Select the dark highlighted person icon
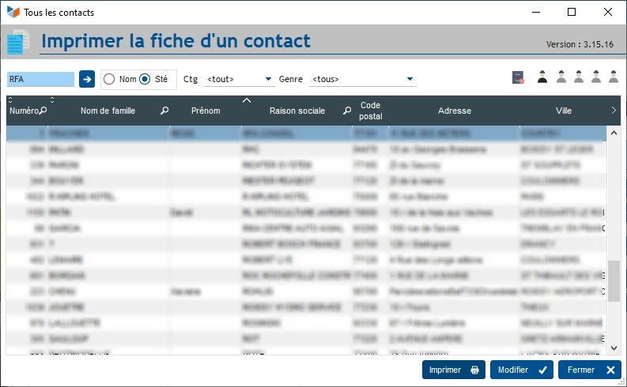 pyautogui.click(x=542, y=77)
